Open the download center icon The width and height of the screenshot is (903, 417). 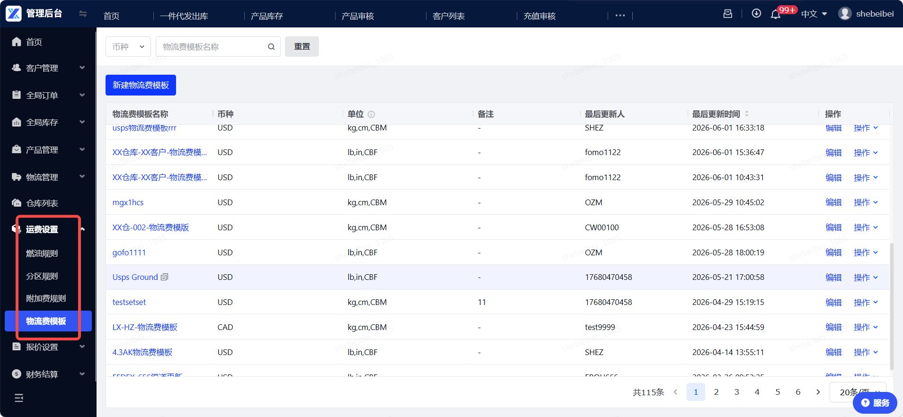point(756,13)
